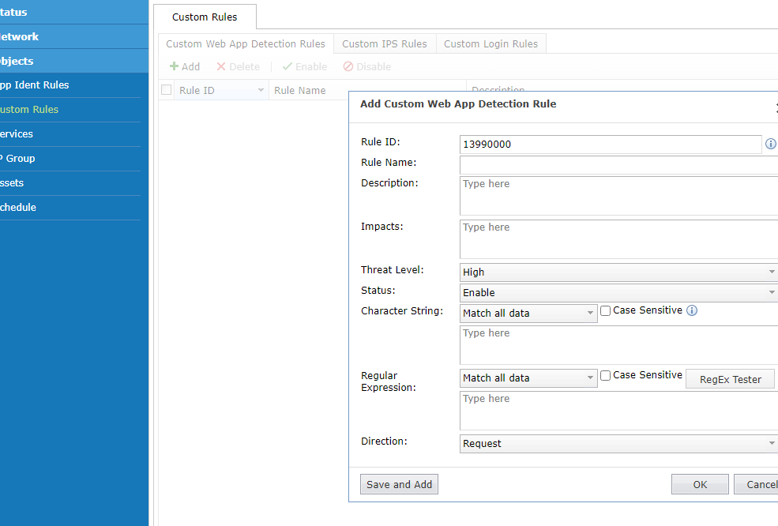Toggle Case Sensitive for Character String

point(605,310)
